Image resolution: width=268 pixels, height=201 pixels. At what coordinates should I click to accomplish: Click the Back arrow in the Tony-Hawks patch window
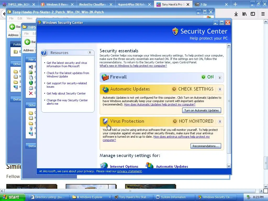pyautogui.click(x=12, y=27)
